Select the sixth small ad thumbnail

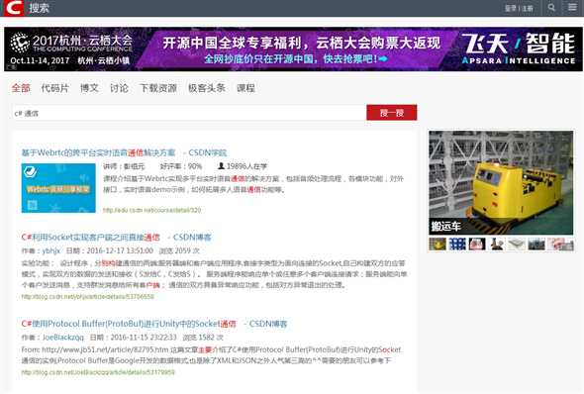coord(536,244)
